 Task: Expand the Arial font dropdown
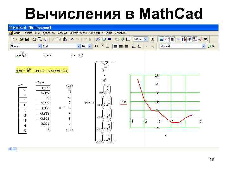[x=79, y=46]
